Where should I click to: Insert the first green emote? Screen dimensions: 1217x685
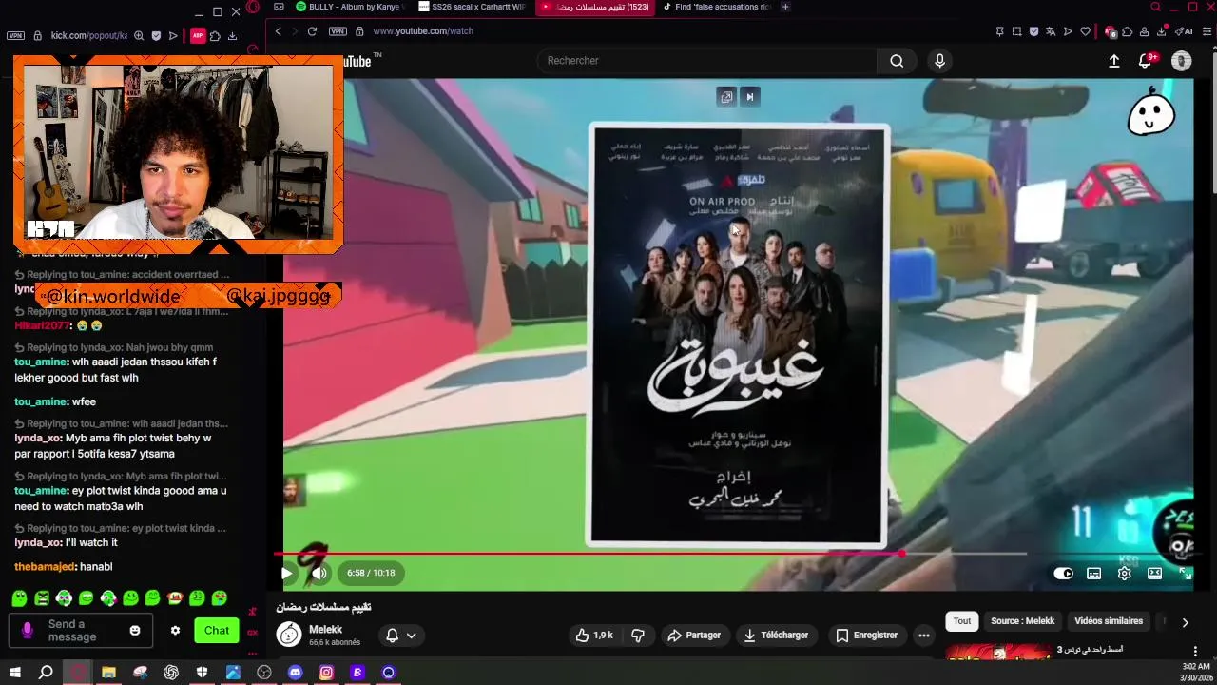pyautogui.click(x=19, y=598)
